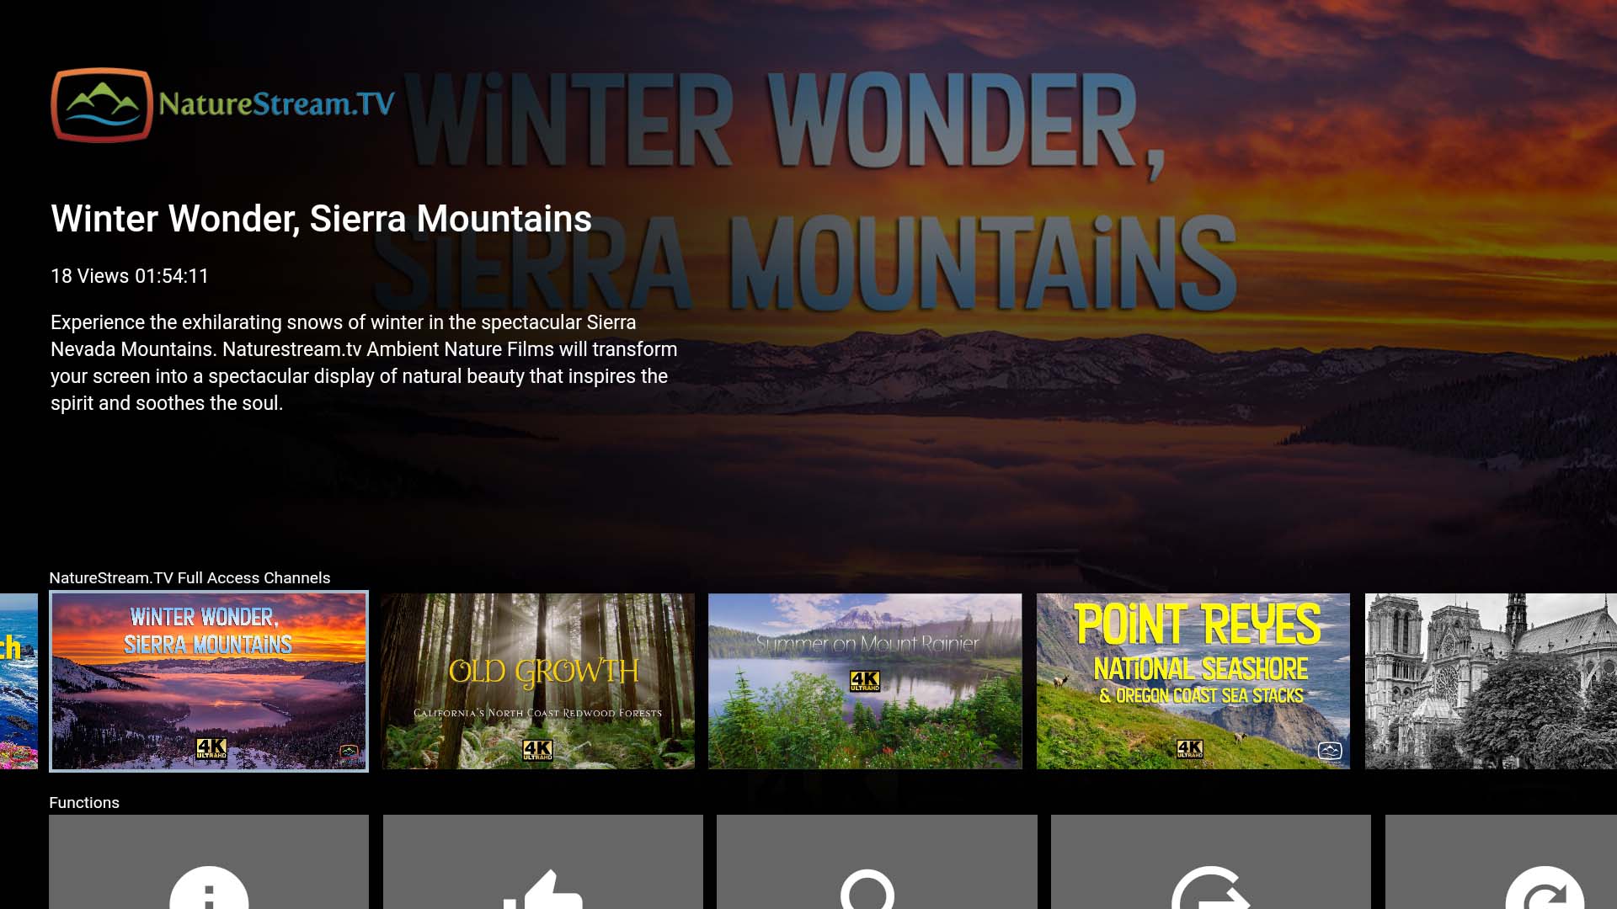Open Point Reyes National Seashore video

pos(1193,681)
